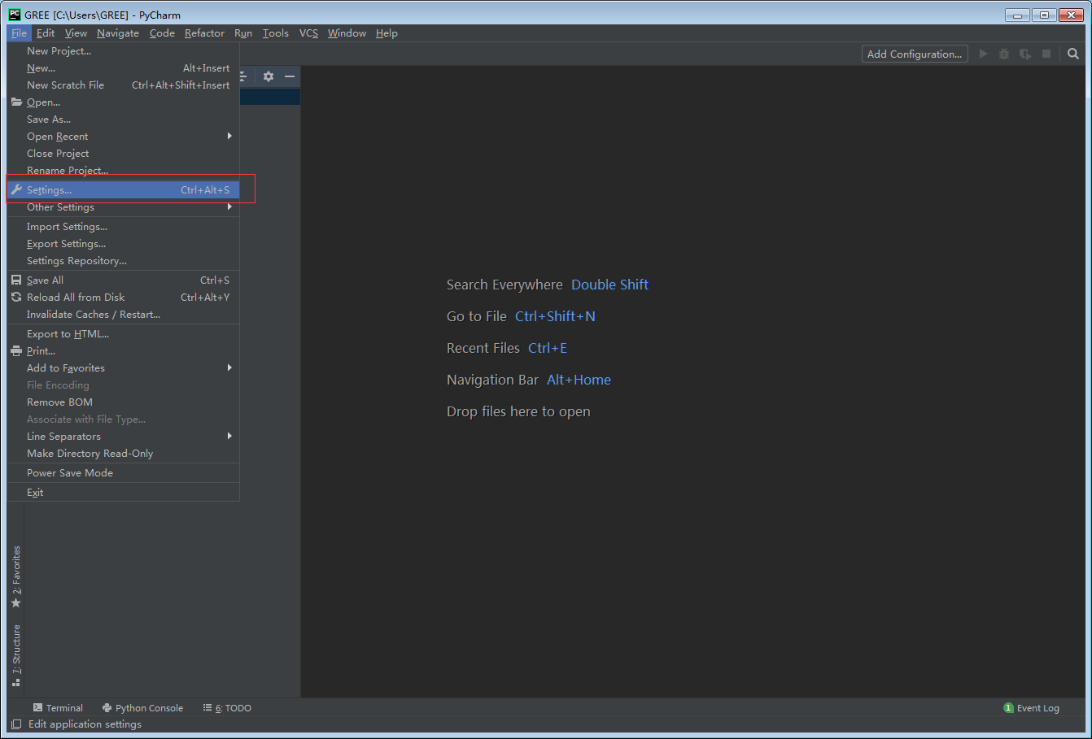Select Remove BOM menu entry

(123, 402)
